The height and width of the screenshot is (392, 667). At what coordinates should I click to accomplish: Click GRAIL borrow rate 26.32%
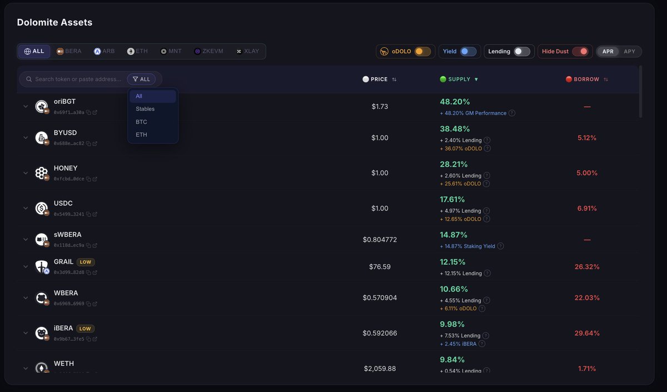pyautogui.click(x=587, y=267)
